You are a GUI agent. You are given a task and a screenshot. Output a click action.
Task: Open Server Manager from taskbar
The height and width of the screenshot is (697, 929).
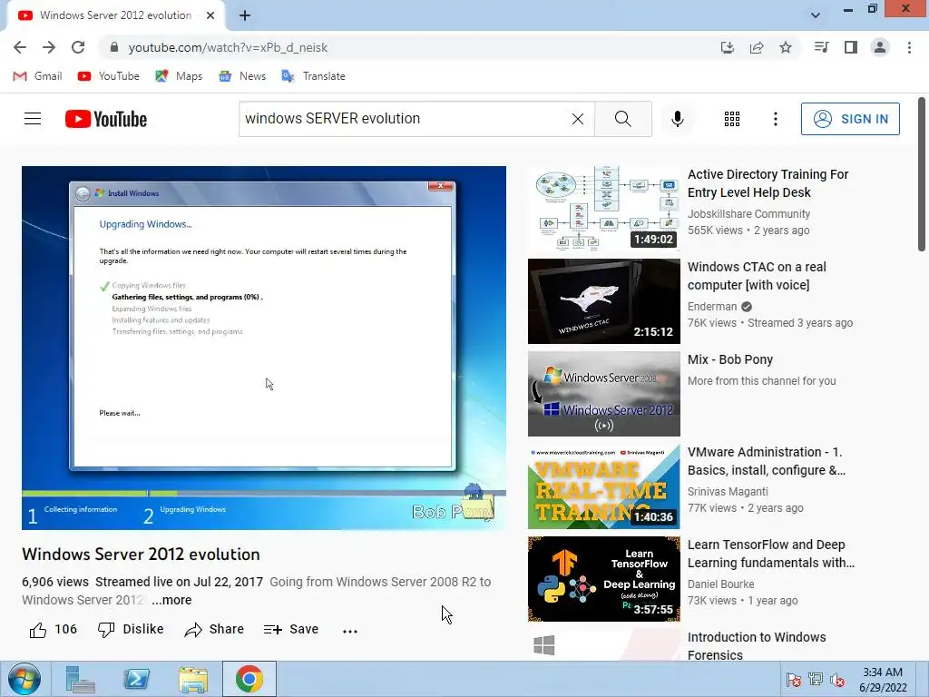[80, 679]
